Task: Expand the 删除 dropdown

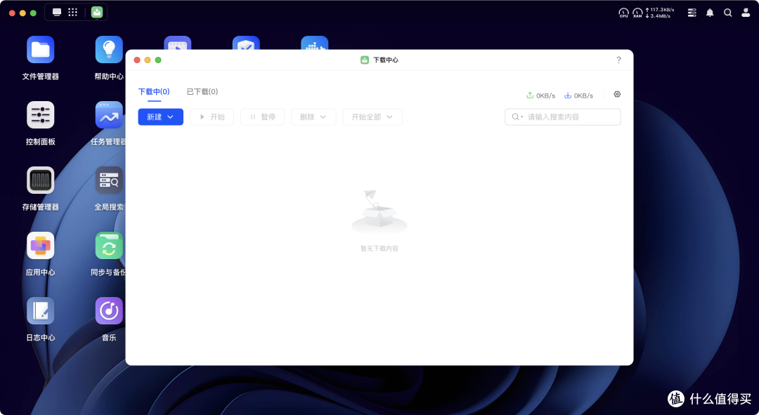Action: (313, 117)
